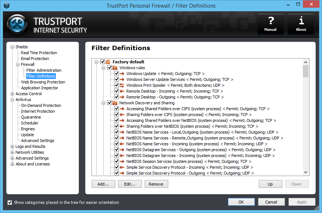Uncheck the Windows rules checkbox
322x213 pixels.
(x=110, y=67)
